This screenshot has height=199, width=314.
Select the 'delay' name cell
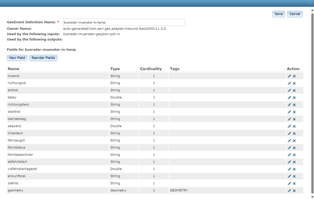[58, 97]
